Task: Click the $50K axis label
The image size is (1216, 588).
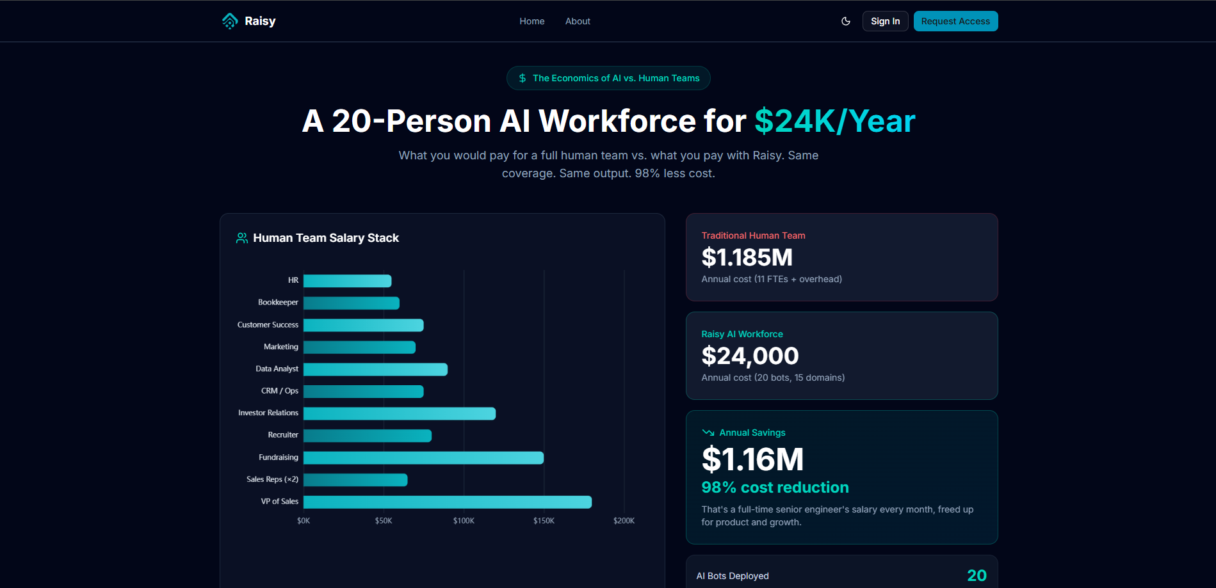Action: tap(384, 521)
